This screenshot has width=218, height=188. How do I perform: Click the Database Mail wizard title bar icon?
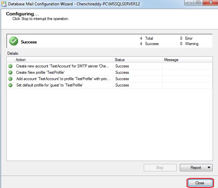tap(4, 4)
